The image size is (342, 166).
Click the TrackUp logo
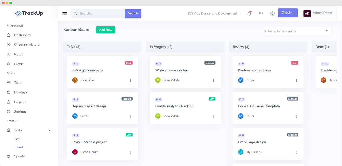point(29,13)
